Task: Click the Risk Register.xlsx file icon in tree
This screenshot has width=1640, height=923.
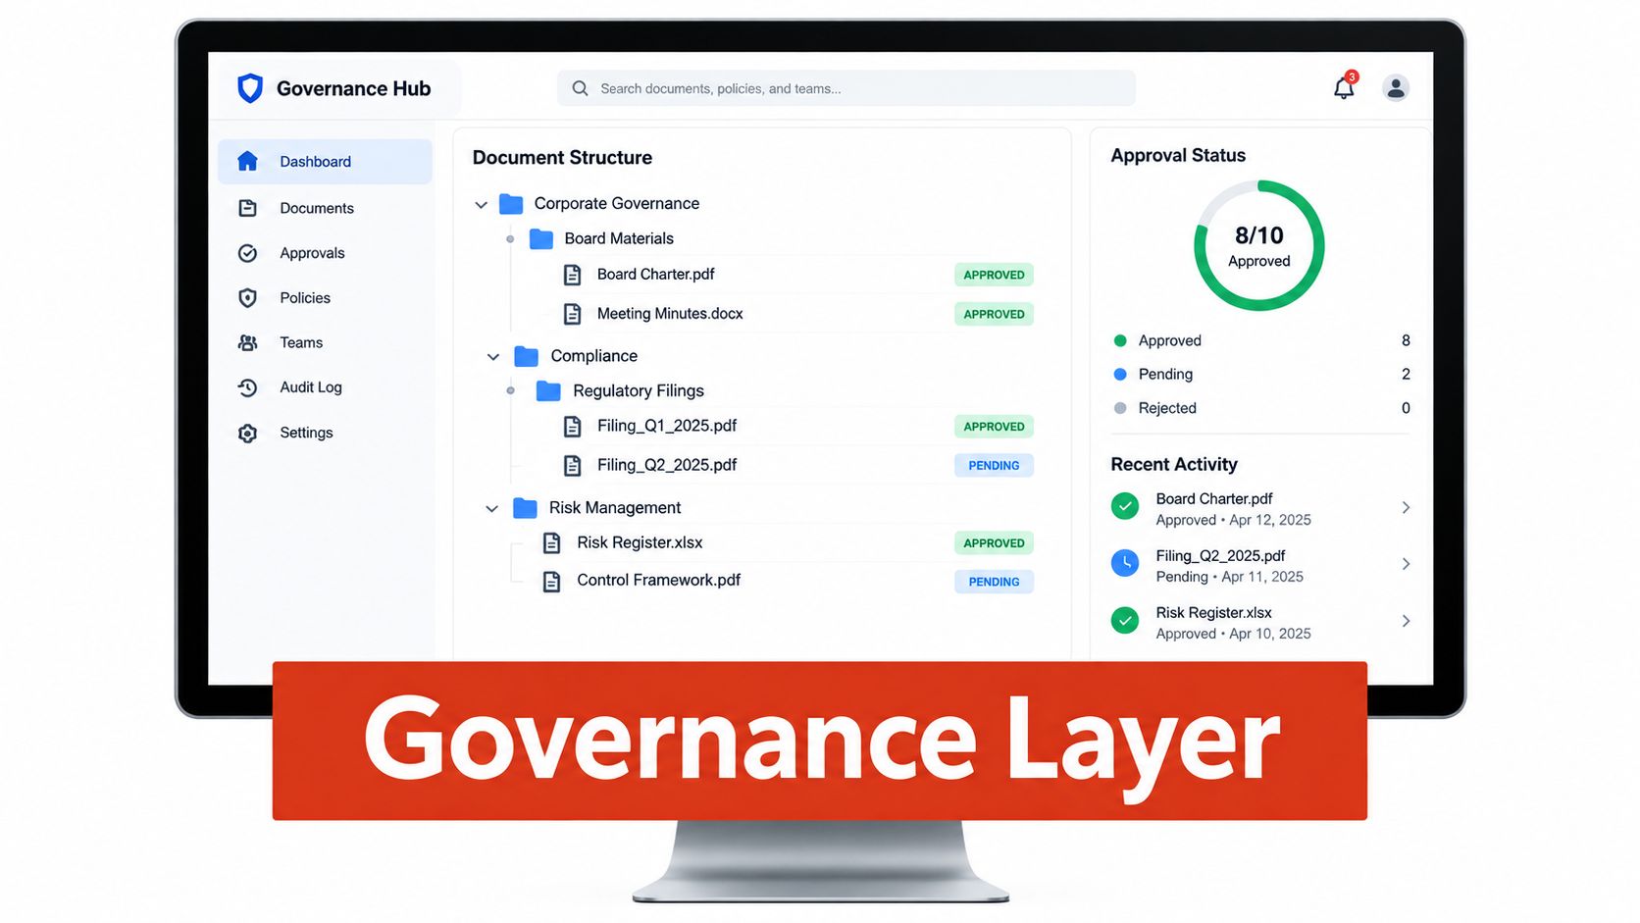Action: [552, 543]
